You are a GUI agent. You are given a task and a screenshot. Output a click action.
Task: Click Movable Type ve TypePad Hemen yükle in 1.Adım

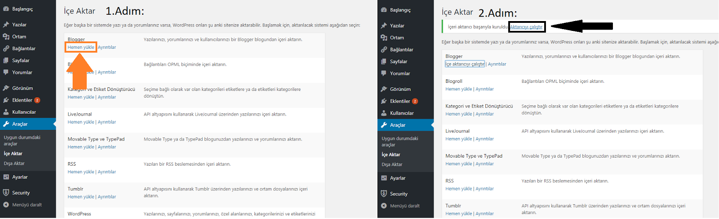pos(81,147)
